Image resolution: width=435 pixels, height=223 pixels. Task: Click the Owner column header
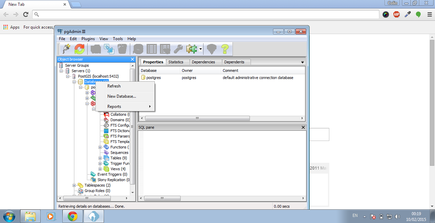click(200, 70)
